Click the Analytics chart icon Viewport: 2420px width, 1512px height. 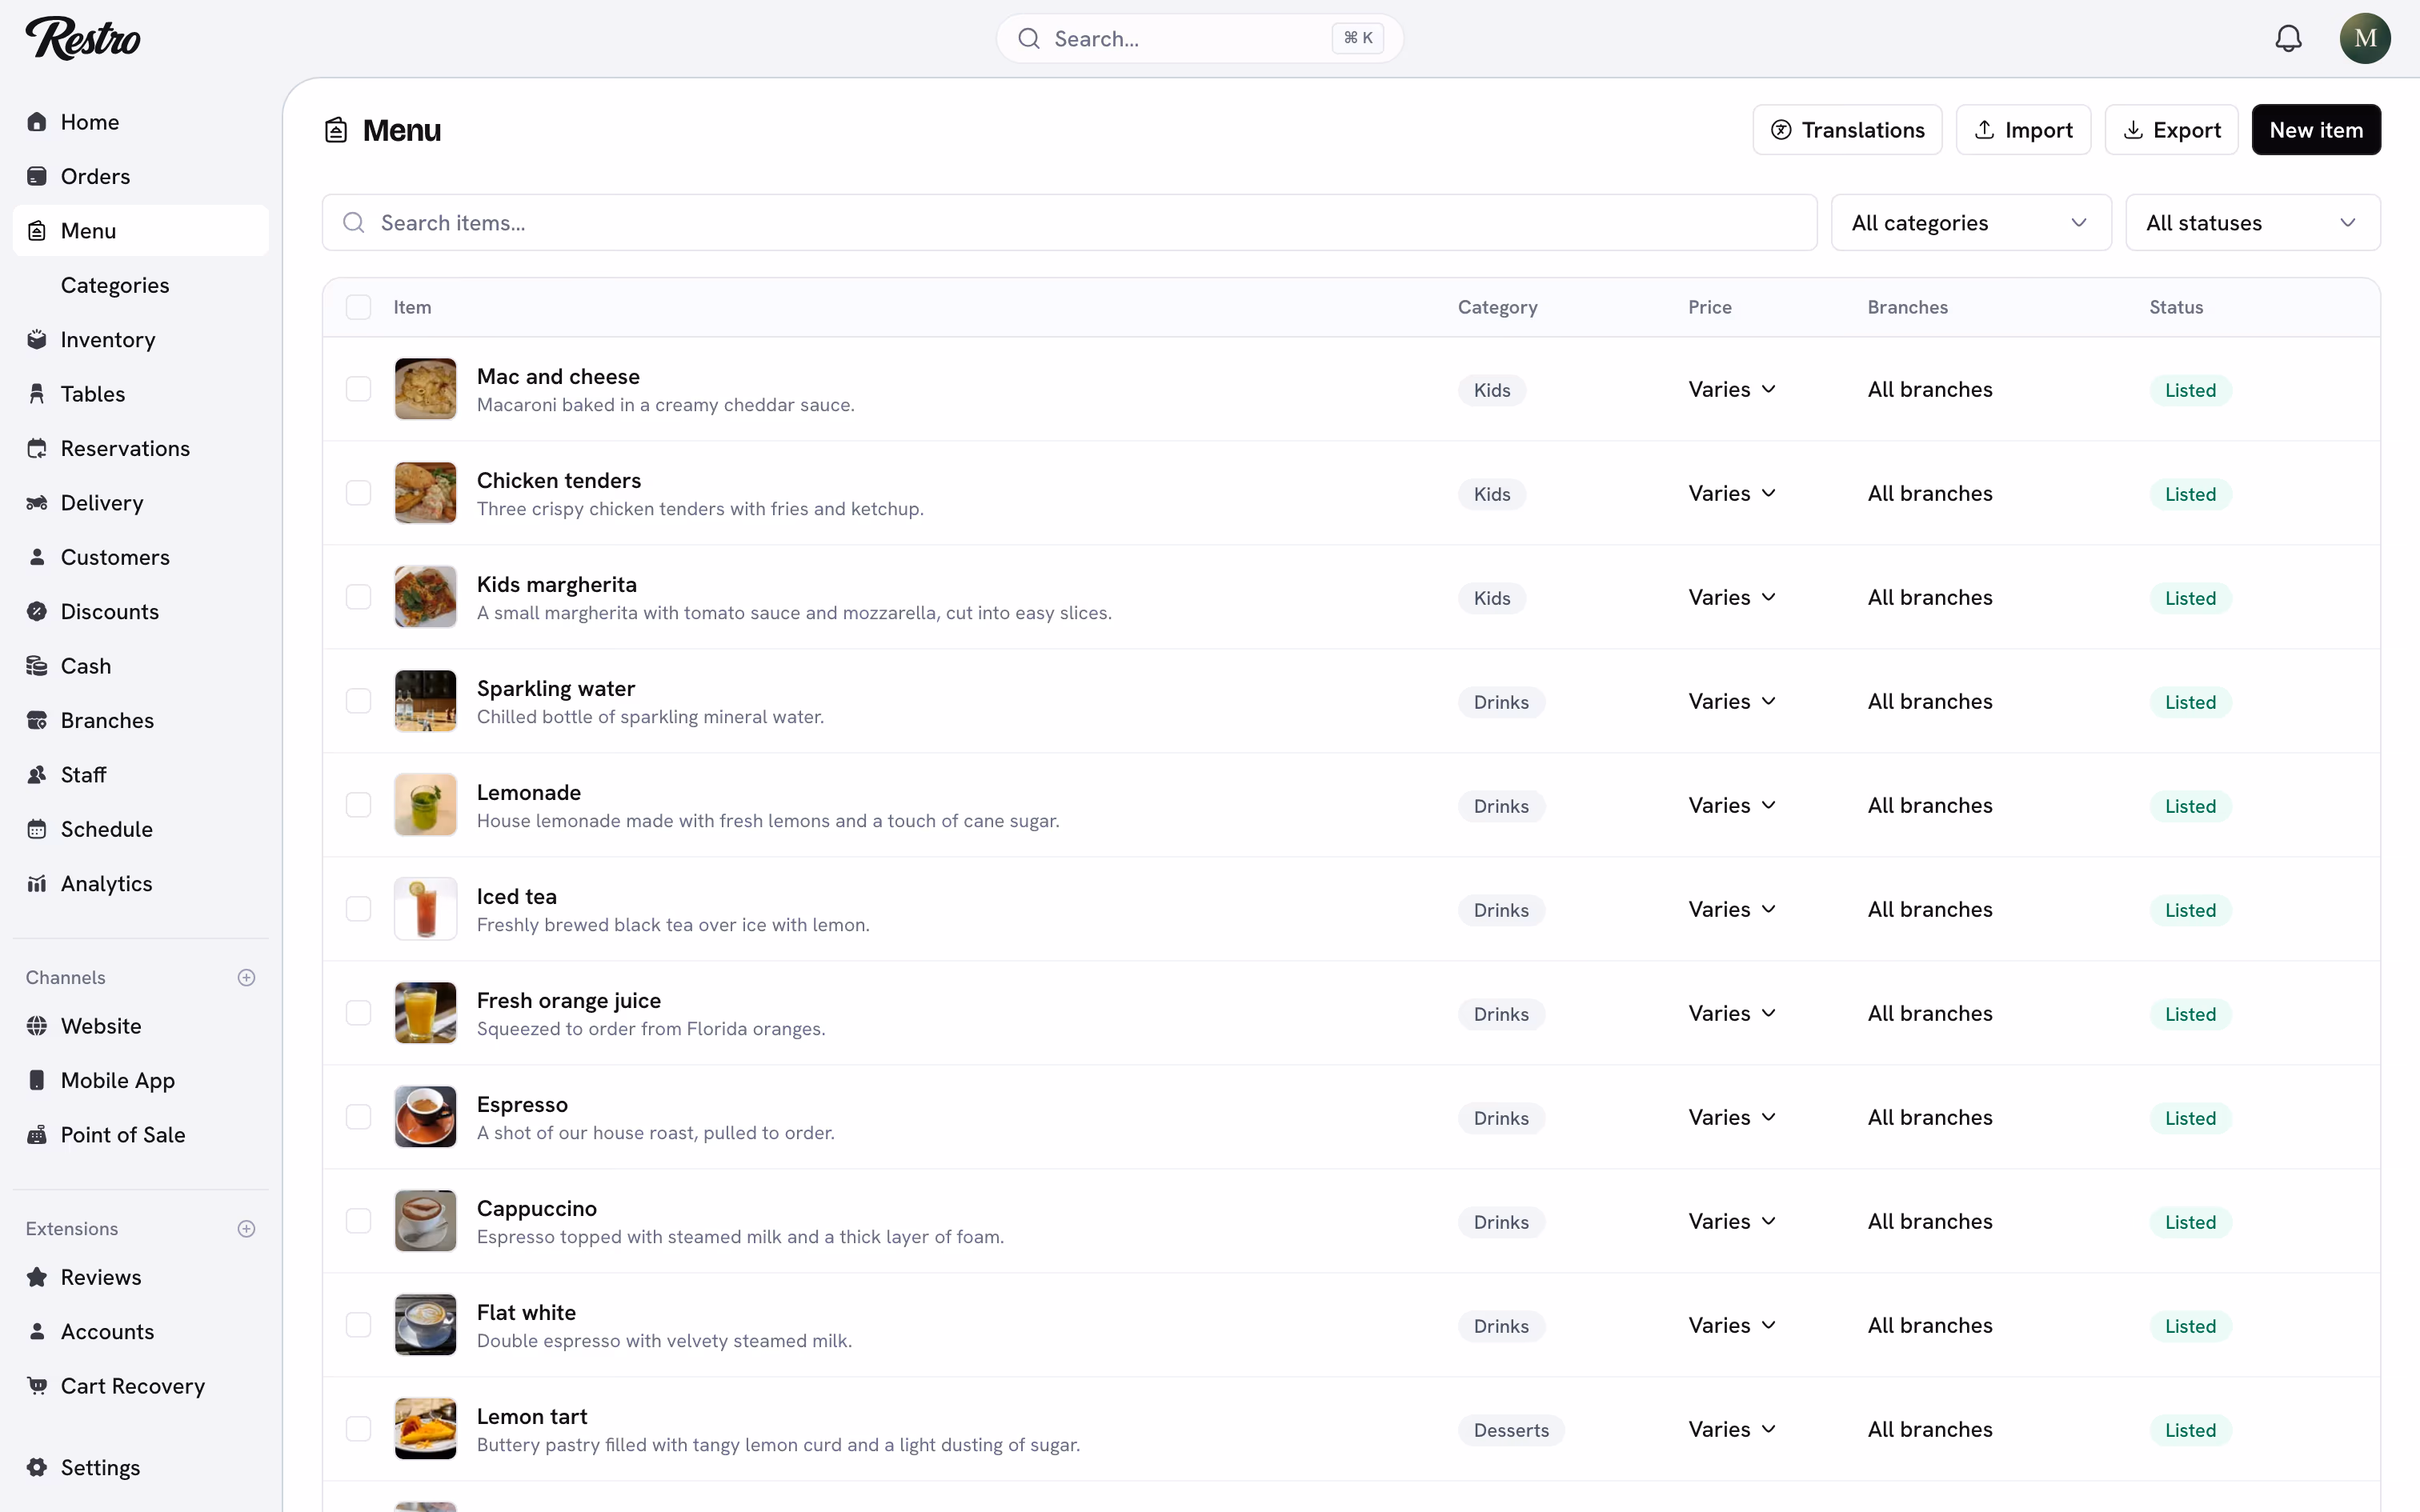pos(37,884)
